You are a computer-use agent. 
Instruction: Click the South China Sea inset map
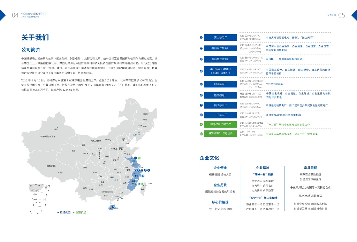point(39,198)
